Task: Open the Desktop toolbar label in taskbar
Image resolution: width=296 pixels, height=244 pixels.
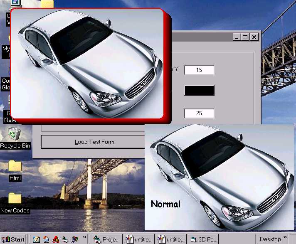Action: 270,239
